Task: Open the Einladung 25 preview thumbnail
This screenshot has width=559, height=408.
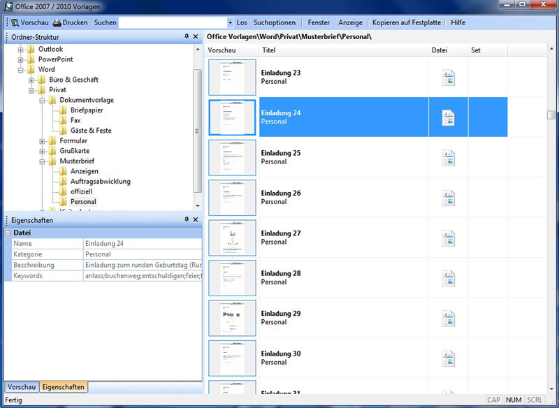Action: (232, 157)
